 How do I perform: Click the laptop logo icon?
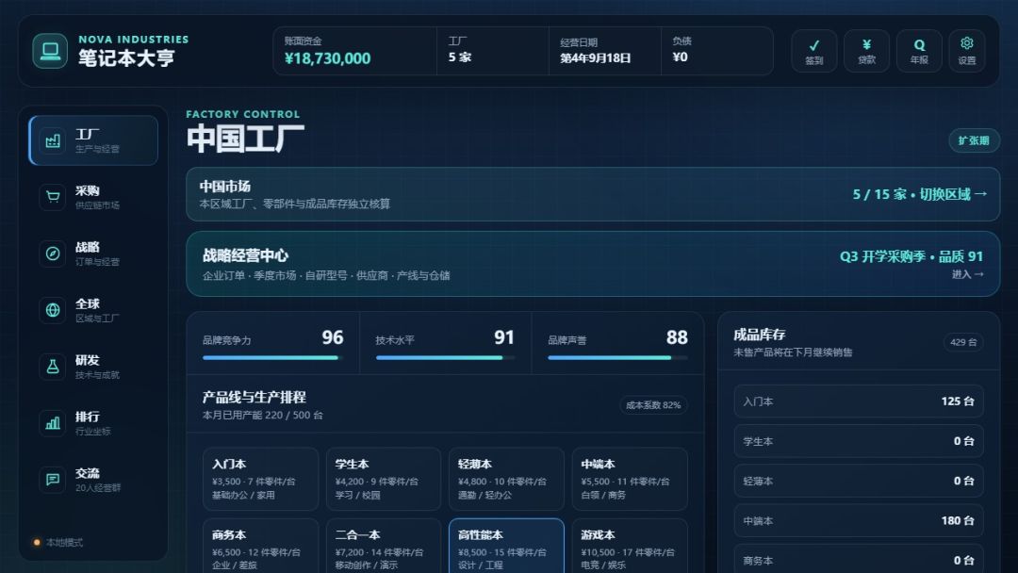(x=50, y=51)
